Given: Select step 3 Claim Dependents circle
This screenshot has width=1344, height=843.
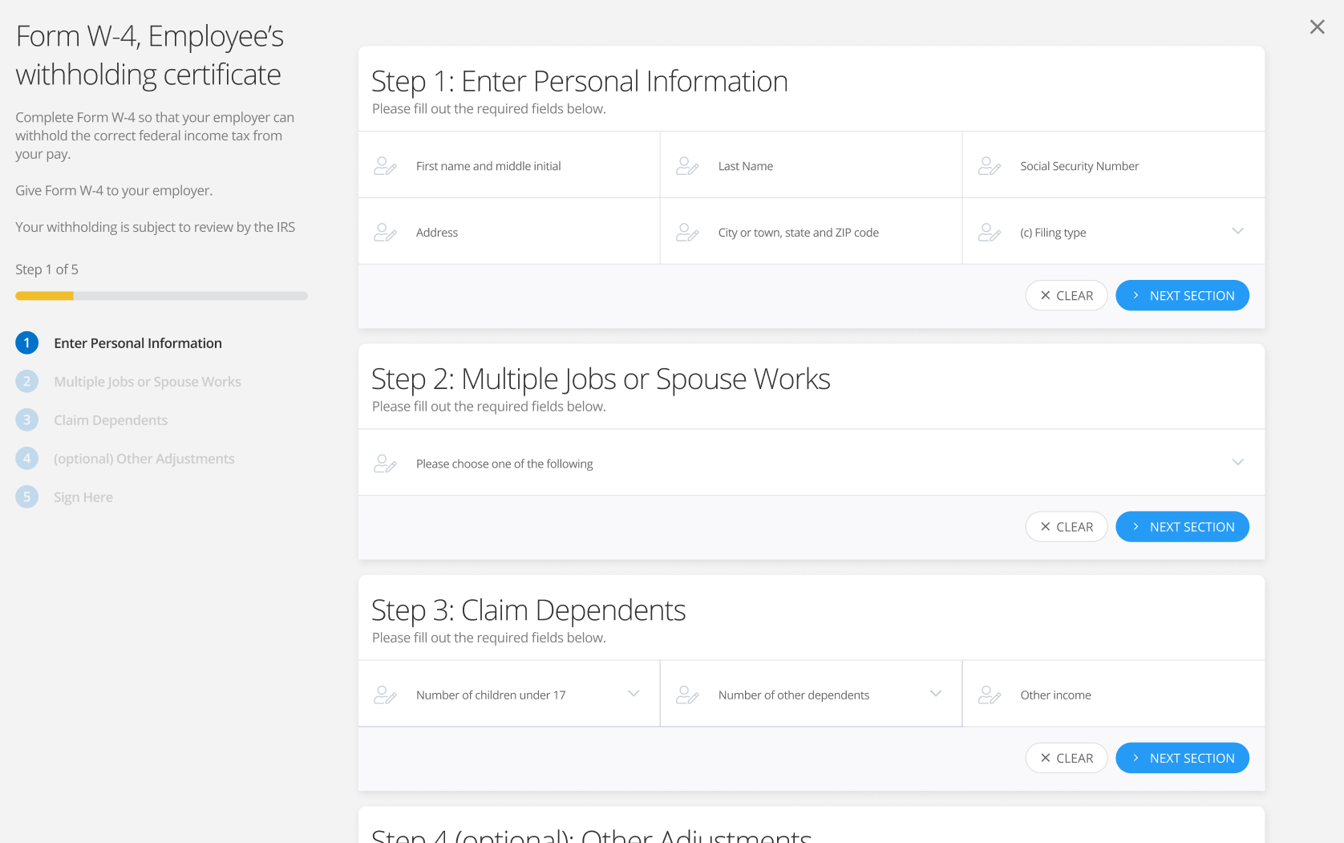Looking at the screenshot, I should 26,419.
